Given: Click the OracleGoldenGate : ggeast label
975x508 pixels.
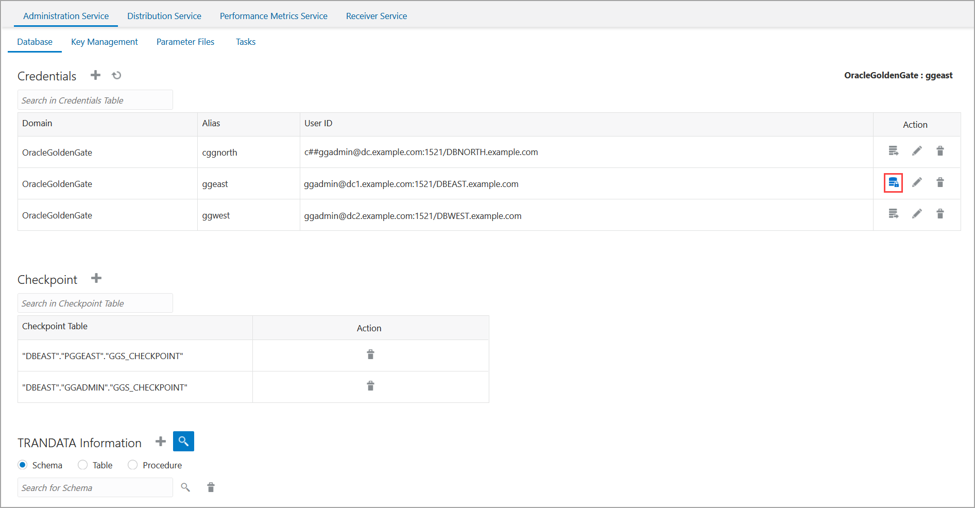Looking at the screenshot, I should coord(898,75).
